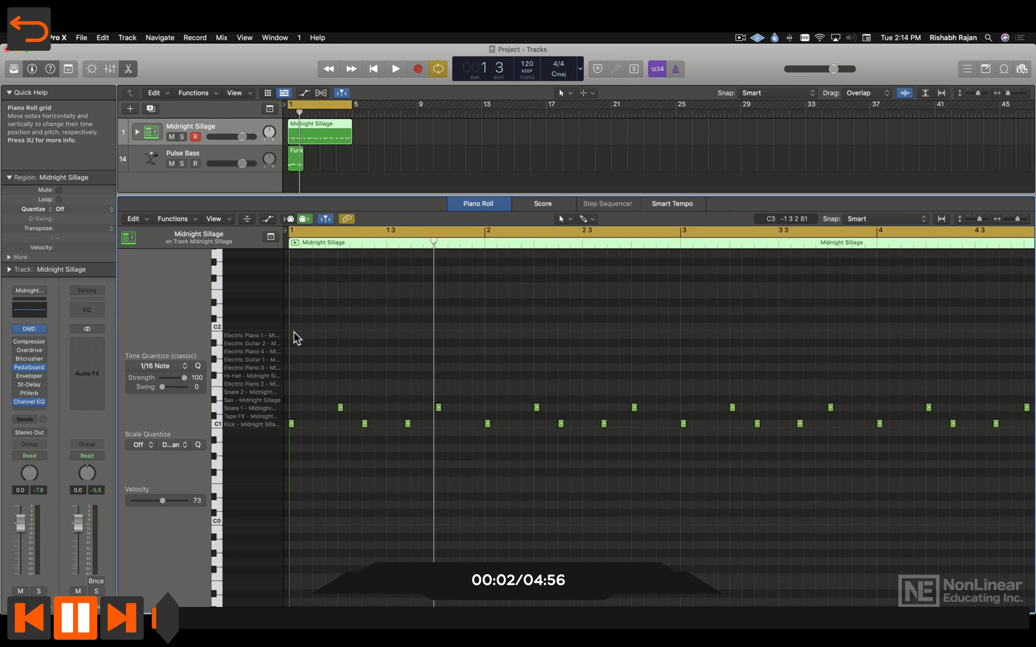This screenshot has height=647, width=1036.
Task: Toggle the yellow Cycle mode button
Action: [438, 69]
